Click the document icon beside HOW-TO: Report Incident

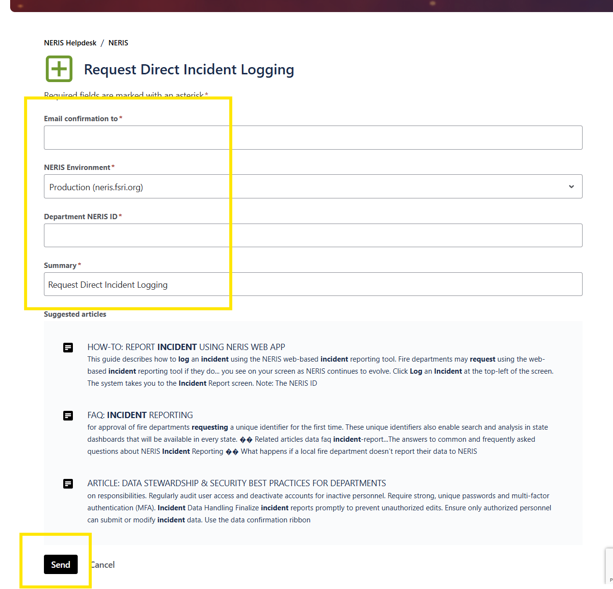(68, 348)
